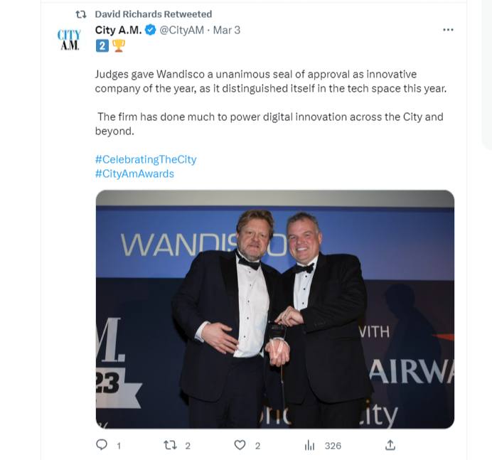The image size is (492, 460).
Task: Click the blue verified badge
Action: click(151, 30)
